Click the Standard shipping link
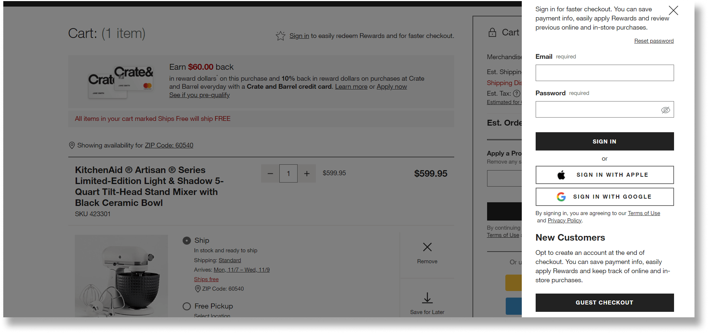Viewport: 708px width, 333px height. pos(230,260)
